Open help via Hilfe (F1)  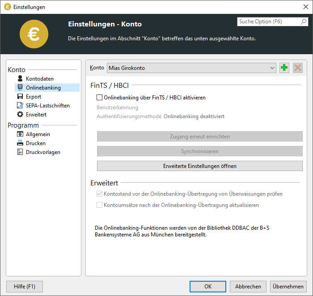(x=25, y=287)
